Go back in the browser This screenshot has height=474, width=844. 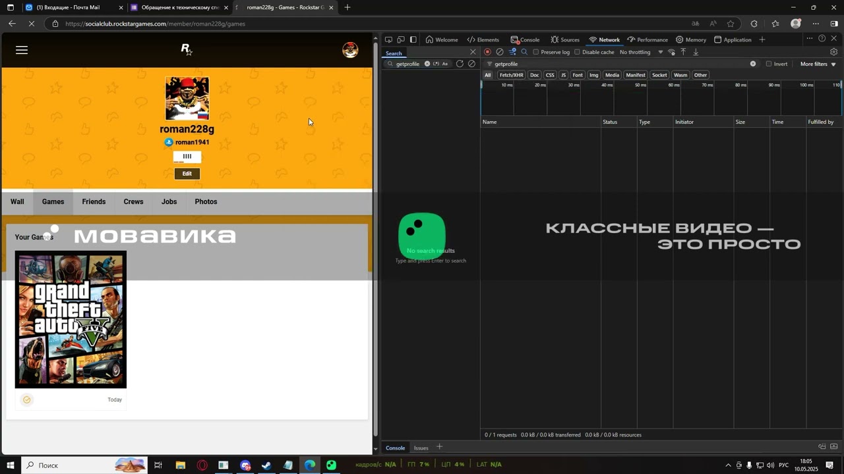[12, 24]
